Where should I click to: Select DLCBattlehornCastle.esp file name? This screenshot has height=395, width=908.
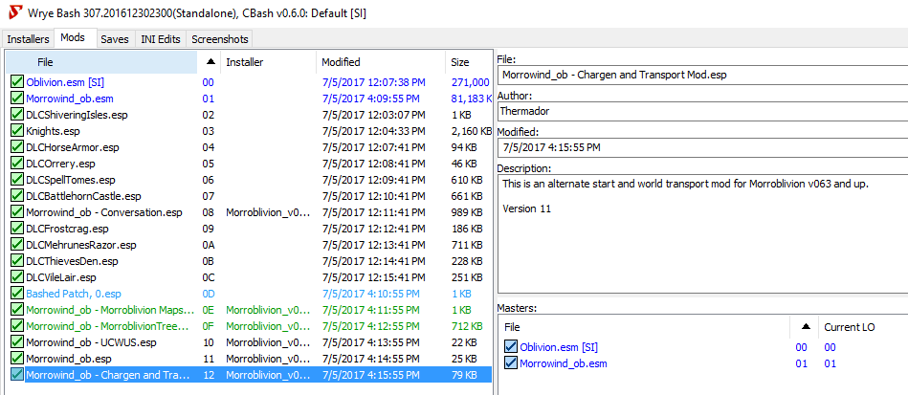83,196
